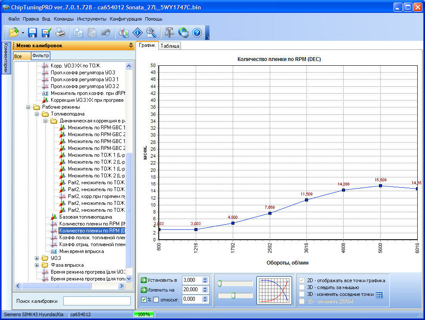
Task: Enable 3D - следить за мышью option
Action: point(302,287)
